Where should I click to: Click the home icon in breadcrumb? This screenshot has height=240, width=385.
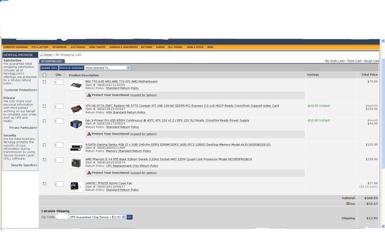point(41,55)
